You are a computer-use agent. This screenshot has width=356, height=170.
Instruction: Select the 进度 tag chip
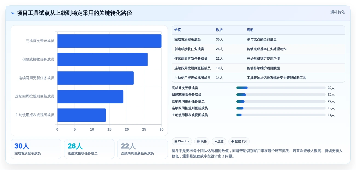pyautogui.click(x=219, y=142)
